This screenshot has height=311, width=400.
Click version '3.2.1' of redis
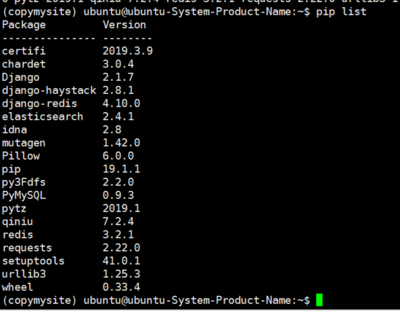(118, 235)
